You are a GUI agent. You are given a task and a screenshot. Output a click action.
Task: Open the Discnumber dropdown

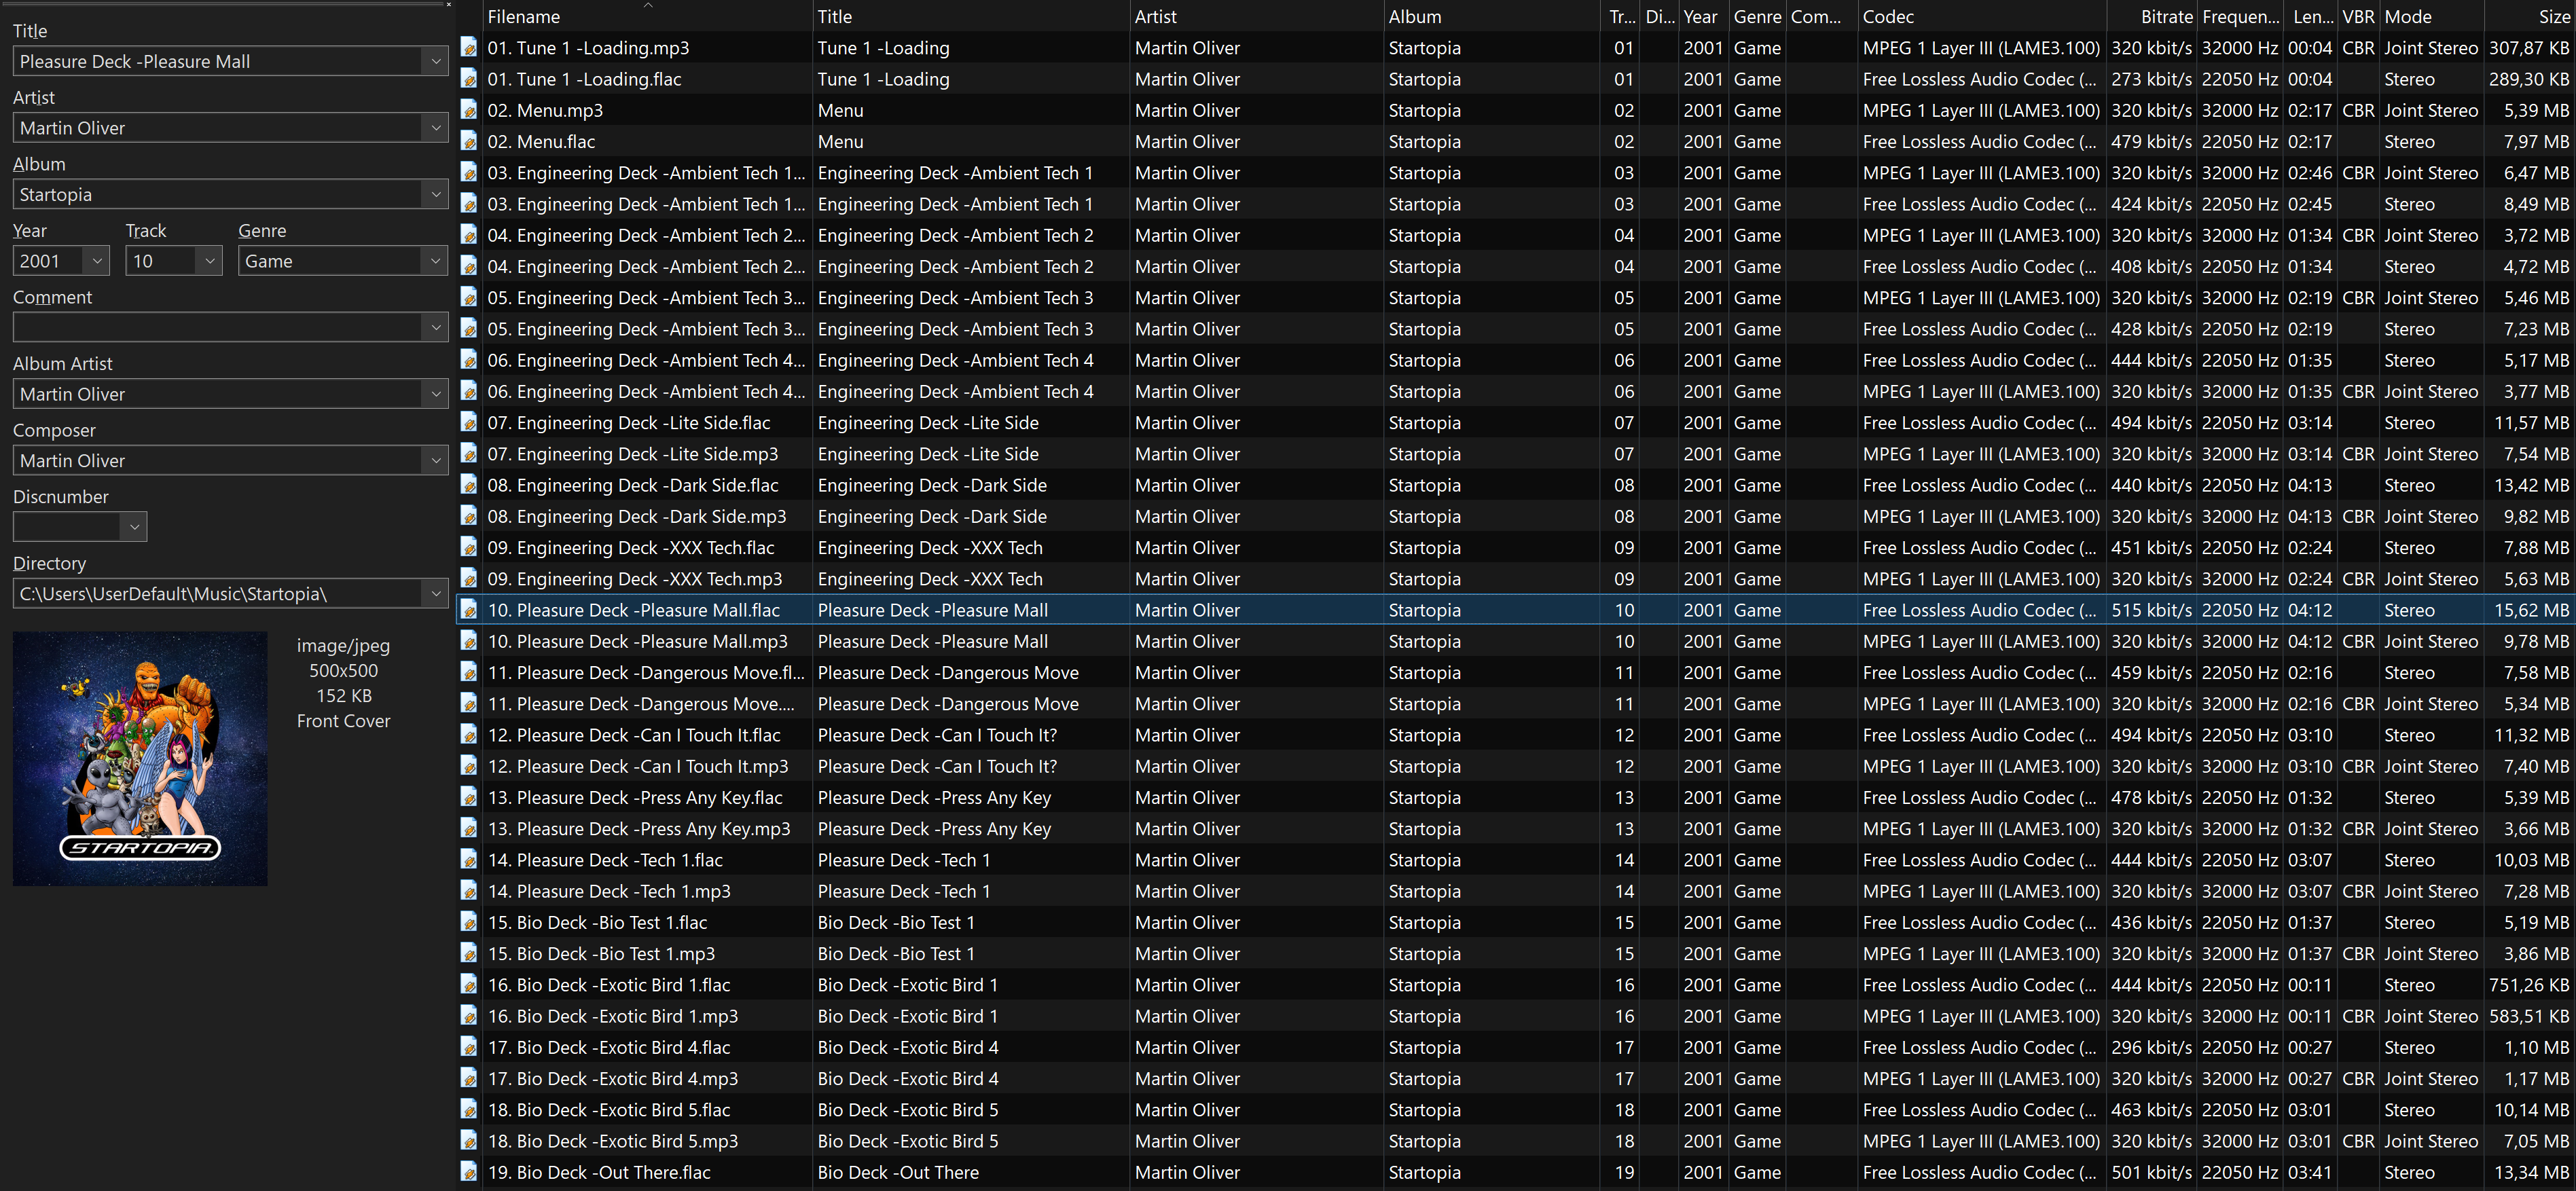134,527
